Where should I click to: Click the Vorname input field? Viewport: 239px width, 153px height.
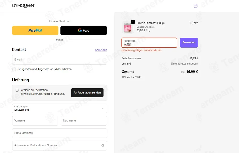35,120
